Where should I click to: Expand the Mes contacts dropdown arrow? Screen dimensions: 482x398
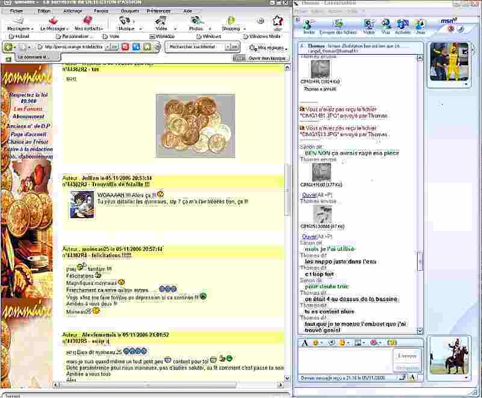(x=102, y=29)
